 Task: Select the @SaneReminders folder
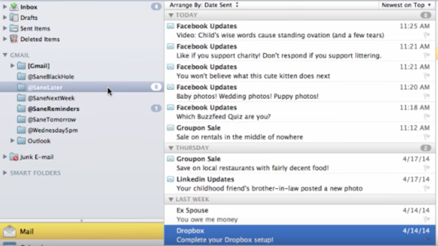pyautogui.click(x=82, y=108)
